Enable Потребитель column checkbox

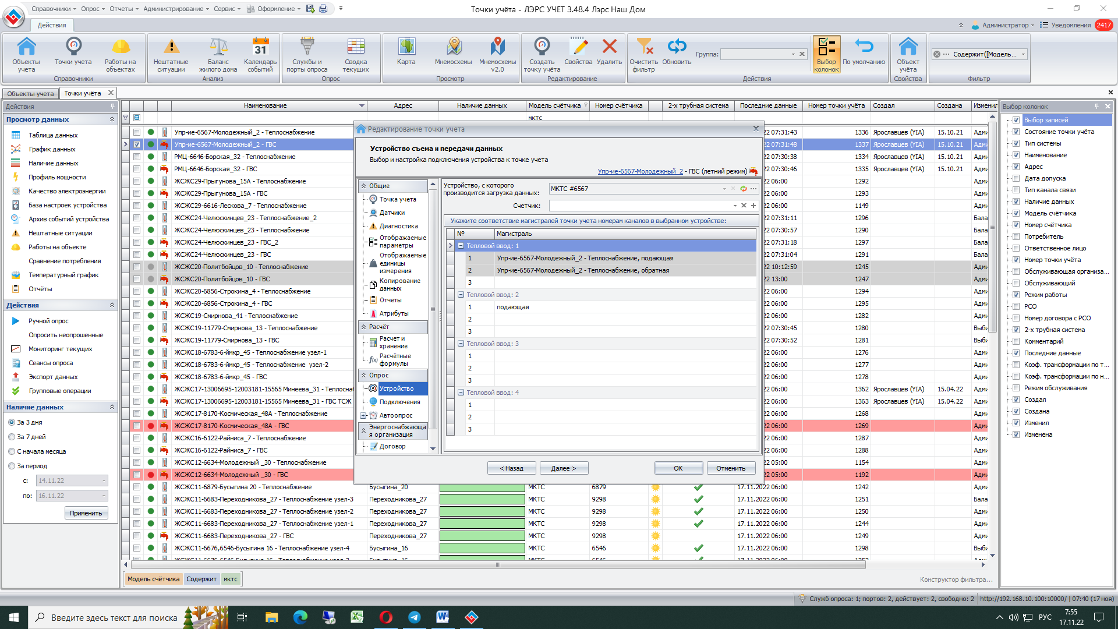click(1016, 236)
